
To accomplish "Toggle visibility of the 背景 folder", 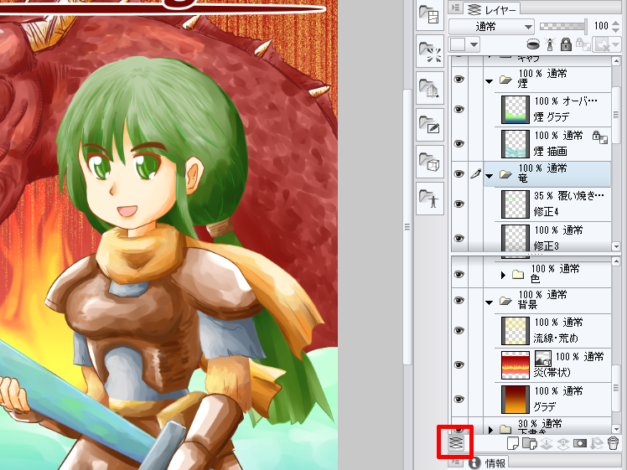I will [459, 301].
